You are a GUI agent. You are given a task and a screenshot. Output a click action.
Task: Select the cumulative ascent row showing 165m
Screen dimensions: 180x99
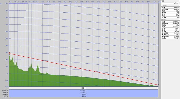coord(170,35)
